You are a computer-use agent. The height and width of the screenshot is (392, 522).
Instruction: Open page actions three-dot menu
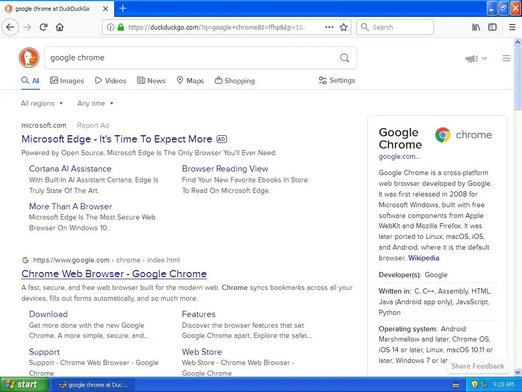click(329, 27)
